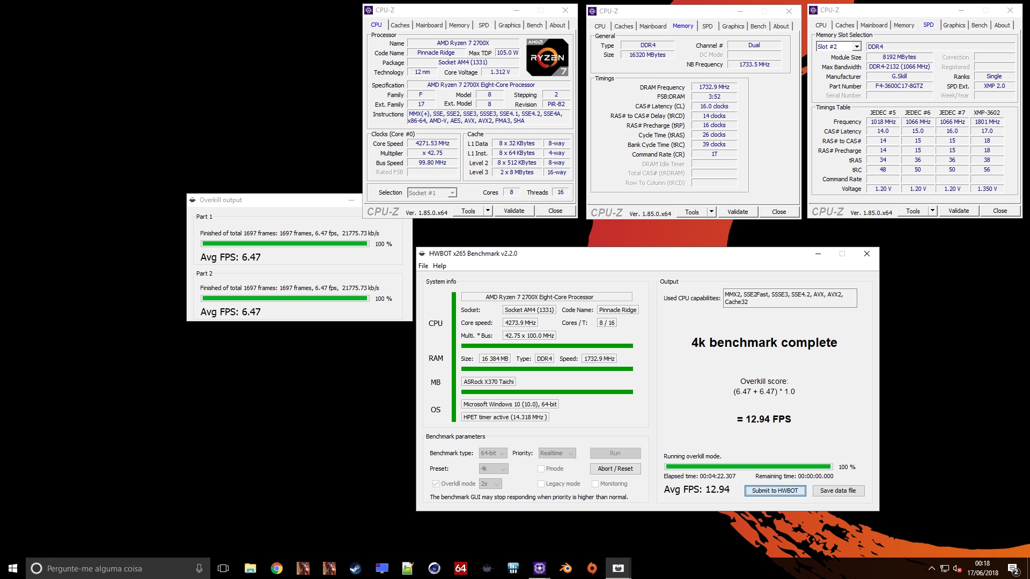Click the Cortana search box

(x=117, y=568)
